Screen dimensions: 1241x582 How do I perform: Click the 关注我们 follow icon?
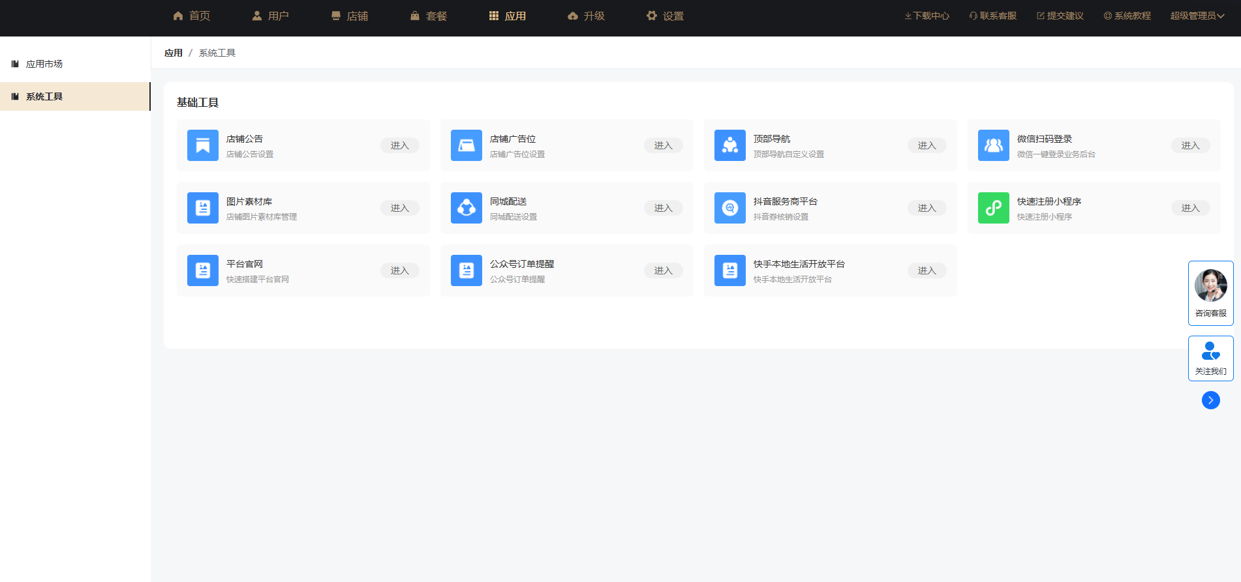(x=1211, y=352)
